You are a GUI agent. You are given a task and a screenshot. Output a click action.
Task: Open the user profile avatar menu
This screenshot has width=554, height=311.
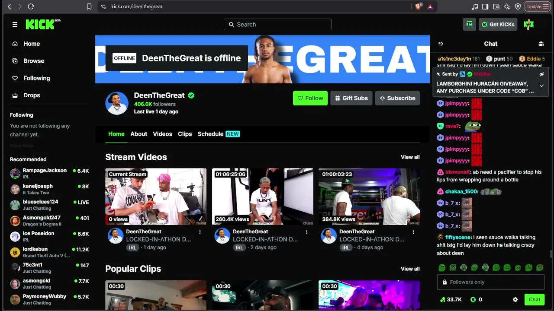click(529, 25)
